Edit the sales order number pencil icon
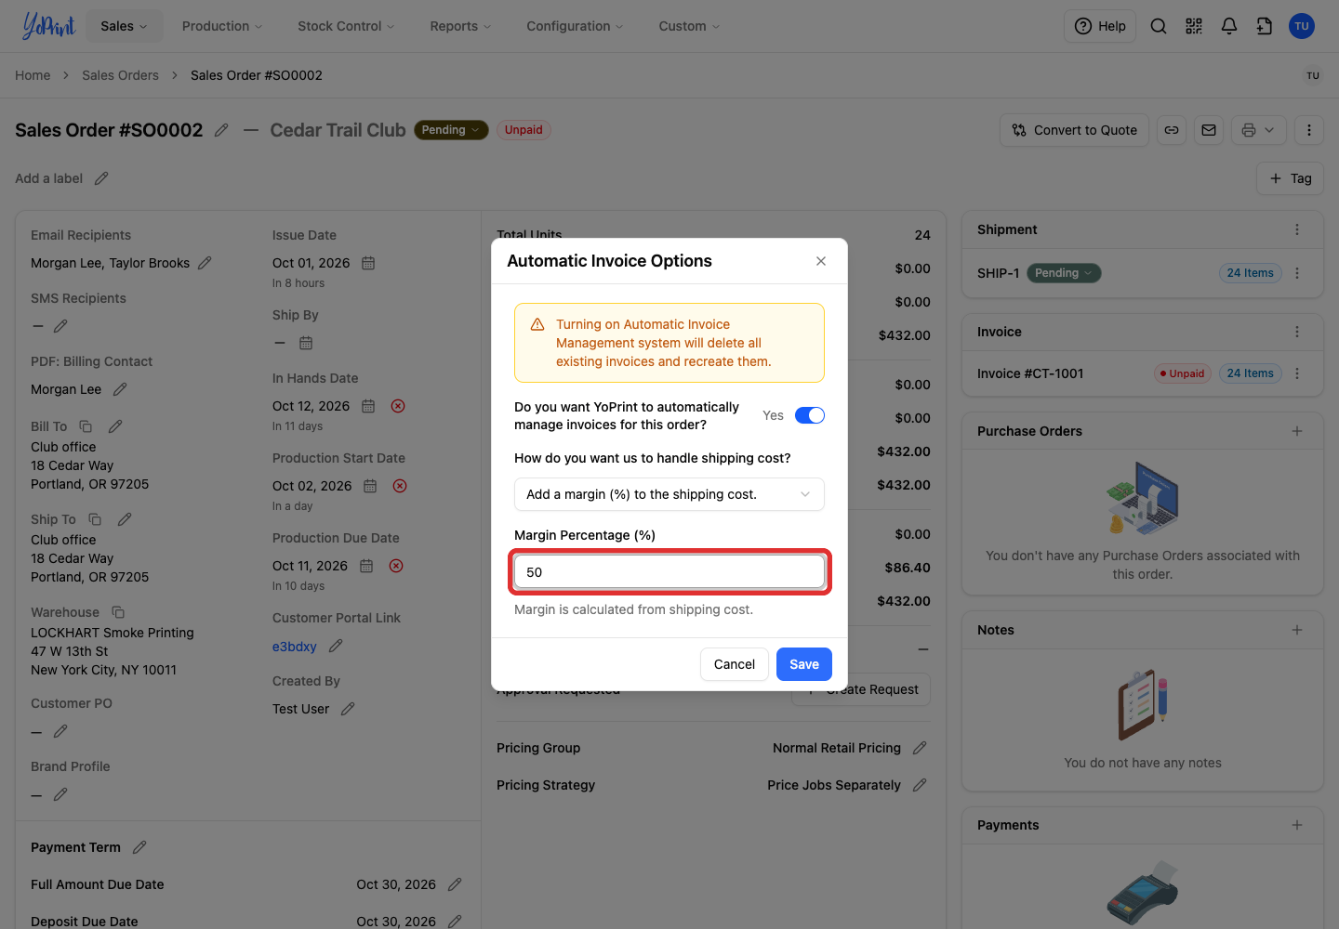This screenshot has height=929, width=1339. tap(221, 130)
